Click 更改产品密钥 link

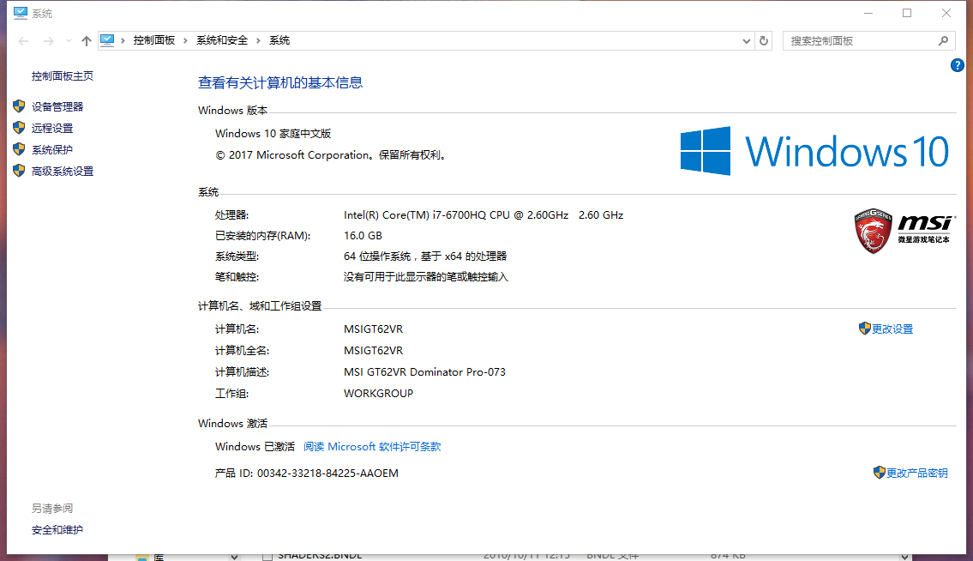click(916, 474)
